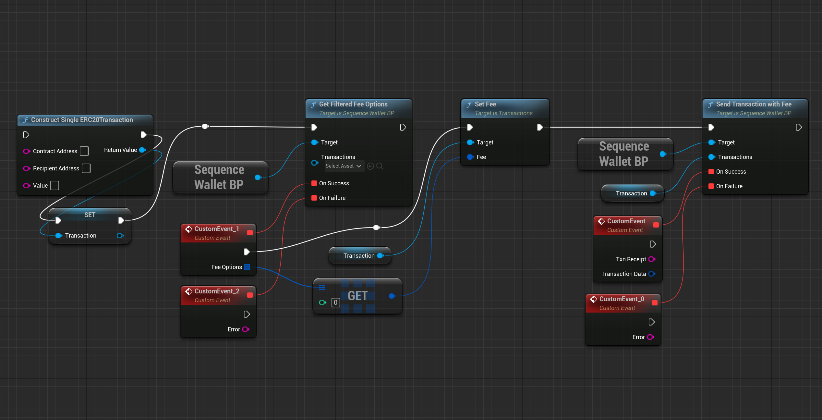Click Txn Receipt output pin on CustomEvent
Screen dimensions: 822x420
coord(652,259)
